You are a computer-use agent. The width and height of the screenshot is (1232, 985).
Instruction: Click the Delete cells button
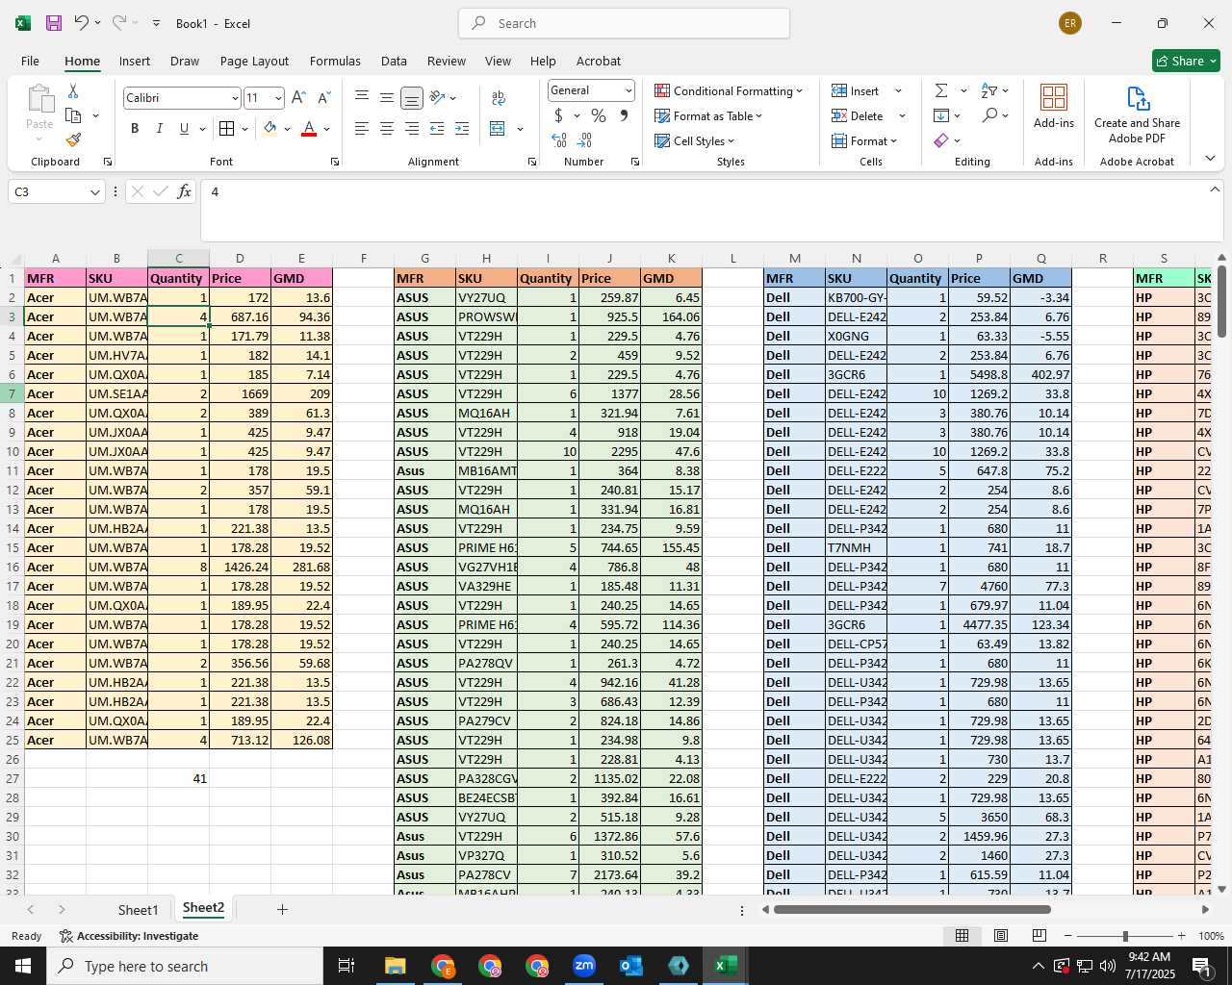coord(858,116)
